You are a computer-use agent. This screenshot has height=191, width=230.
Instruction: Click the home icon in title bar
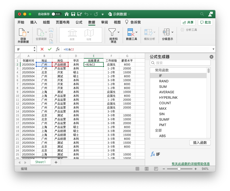pyautogui.click(x=67, y=14)
